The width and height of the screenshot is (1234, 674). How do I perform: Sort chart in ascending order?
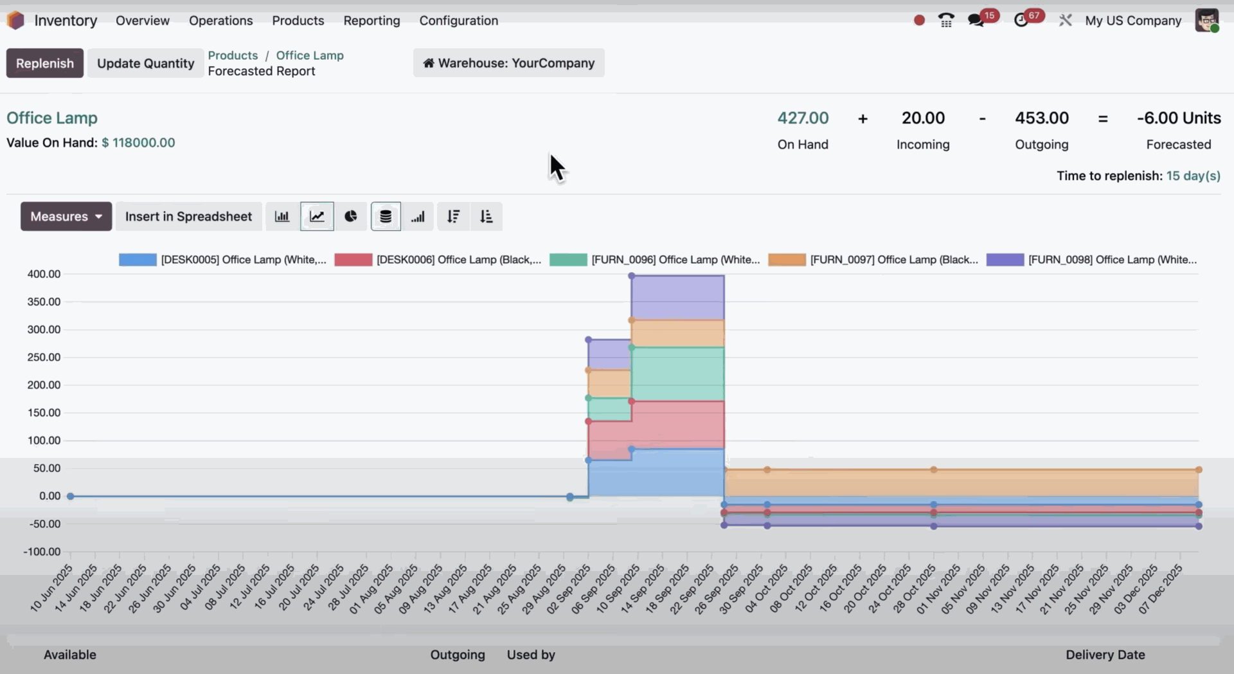point(487,217)
